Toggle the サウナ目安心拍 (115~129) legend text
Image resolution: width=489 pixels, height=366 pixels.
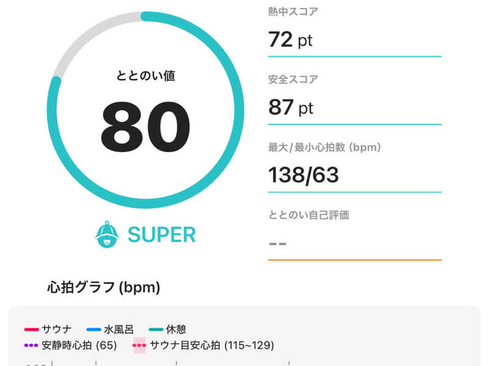211,345
